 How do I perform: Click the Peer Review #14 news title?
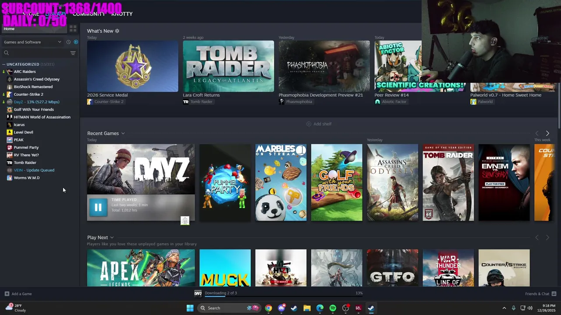pos(391,95)
